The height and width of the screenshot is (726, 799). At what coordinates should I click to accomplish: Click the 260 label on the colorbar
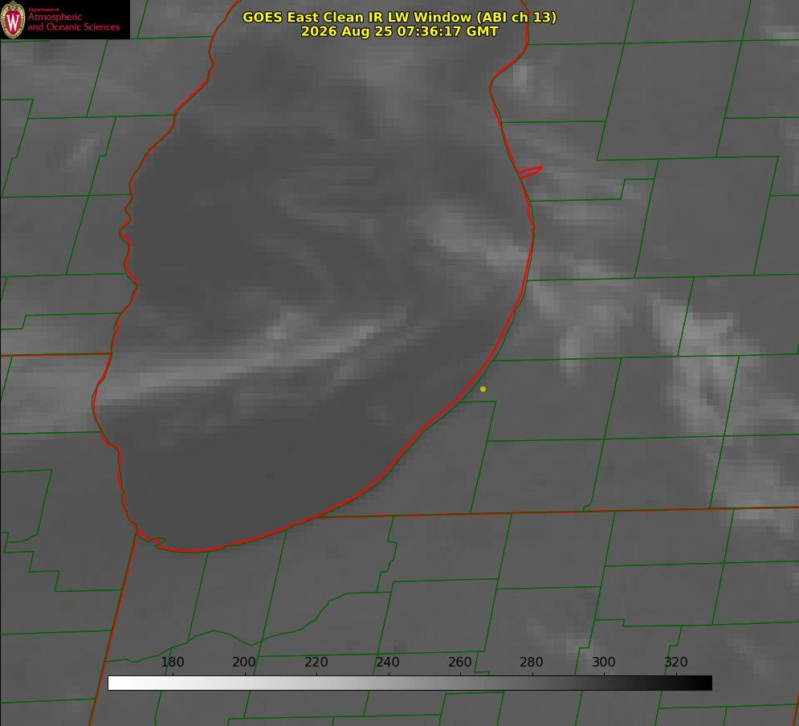[459, 662]
